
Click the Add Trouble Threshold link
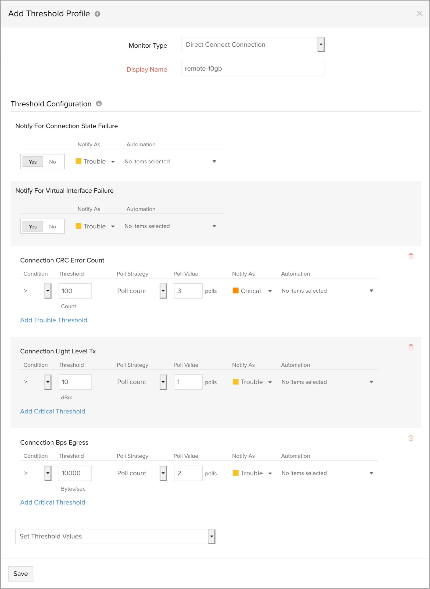(54, 320)
